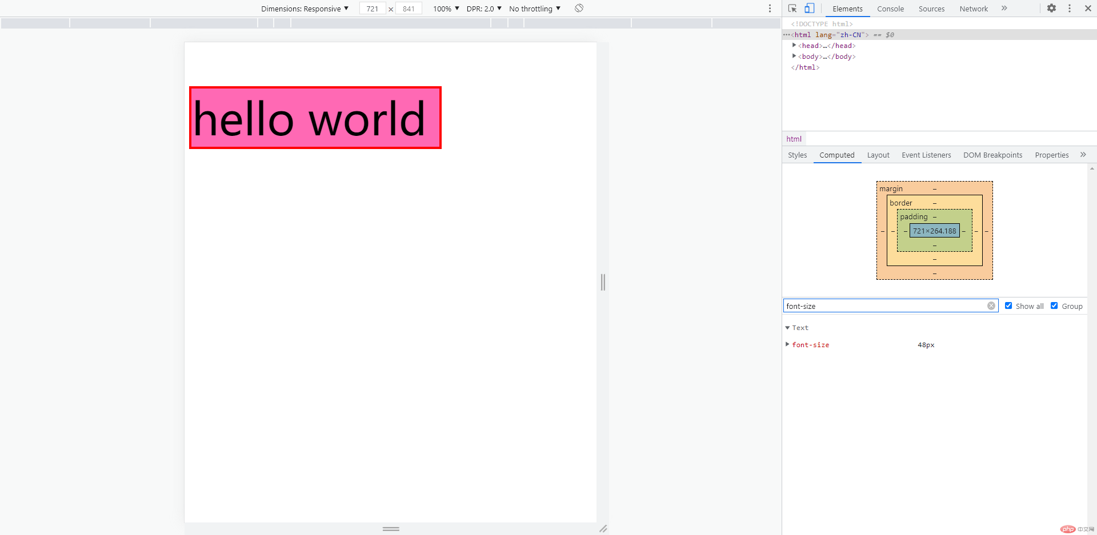1097x535 pixels.
Task: Click the margin region of box model
Action: tap(935, 188)
